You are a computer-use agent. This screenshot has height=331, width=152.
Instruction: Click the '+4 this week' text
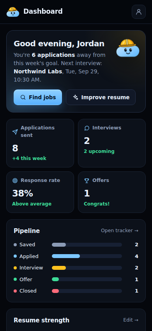point(29,158)
